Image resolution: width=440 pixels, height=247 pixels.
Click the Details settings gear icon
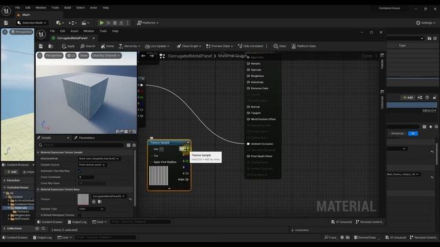134,145
